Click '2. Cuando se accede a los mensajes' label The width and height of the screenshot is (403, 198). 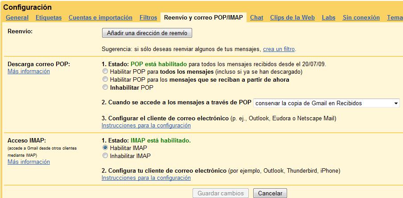coord(177,102)
